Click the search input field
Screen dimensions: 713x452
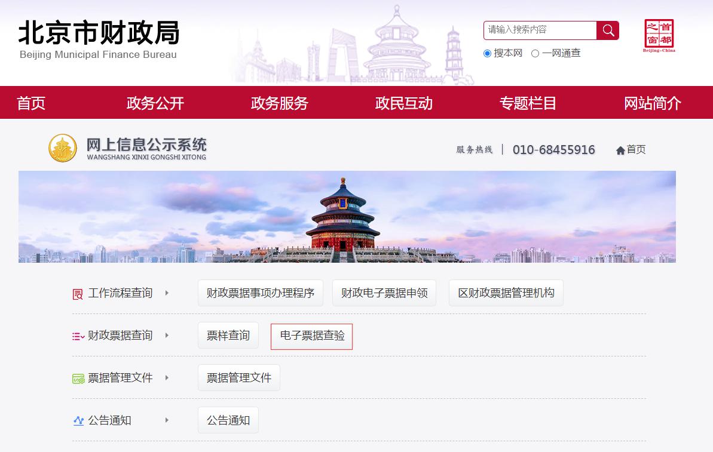(x=540, y=30)
